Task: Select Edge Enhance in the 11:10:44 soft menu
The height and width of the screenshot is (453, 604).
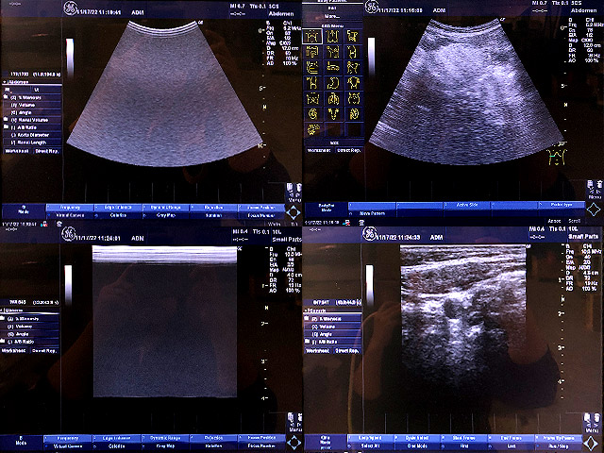Action: click(118, 208)
